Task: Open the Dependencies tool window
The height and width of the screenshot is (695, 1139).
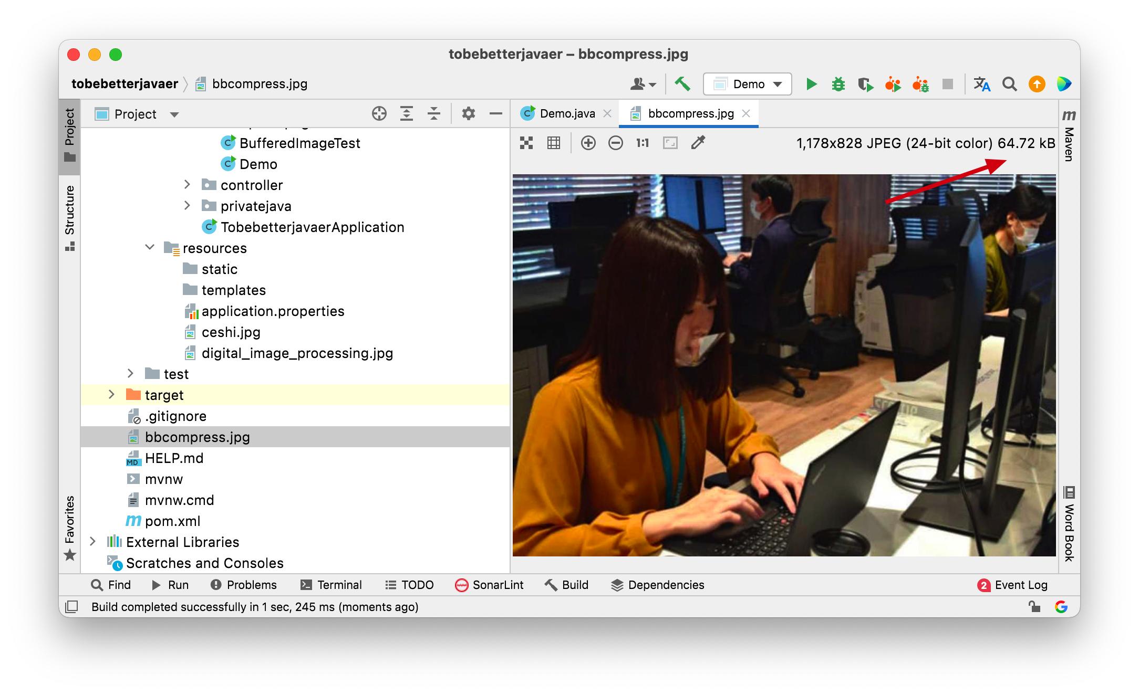Action: 657,585
